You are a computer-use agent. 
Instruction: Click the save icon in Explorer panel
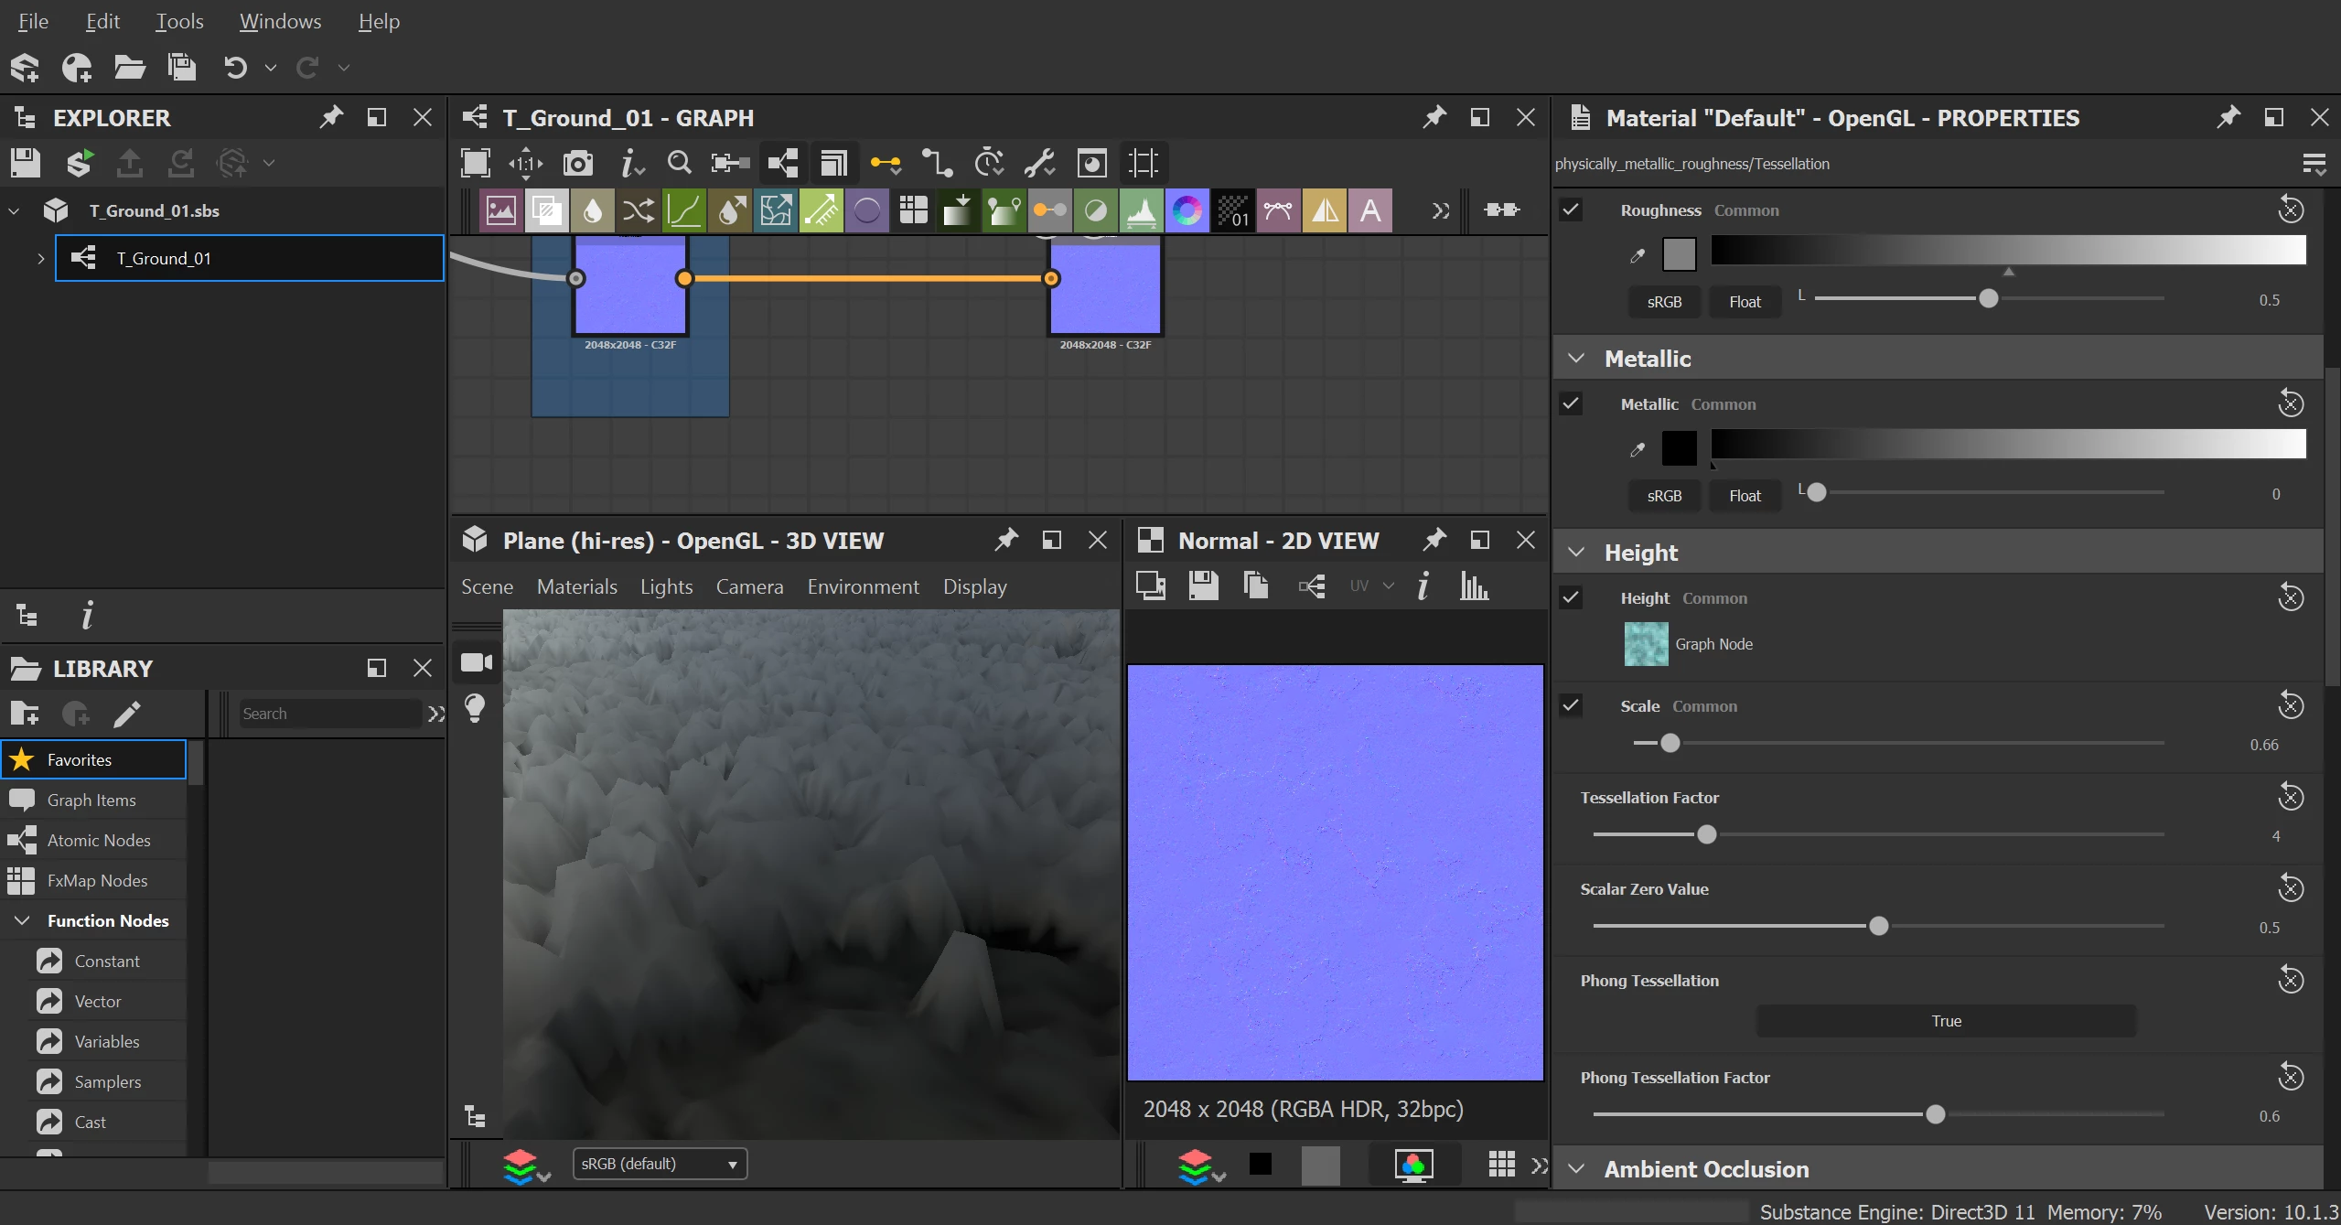click(x=26, y=164)
